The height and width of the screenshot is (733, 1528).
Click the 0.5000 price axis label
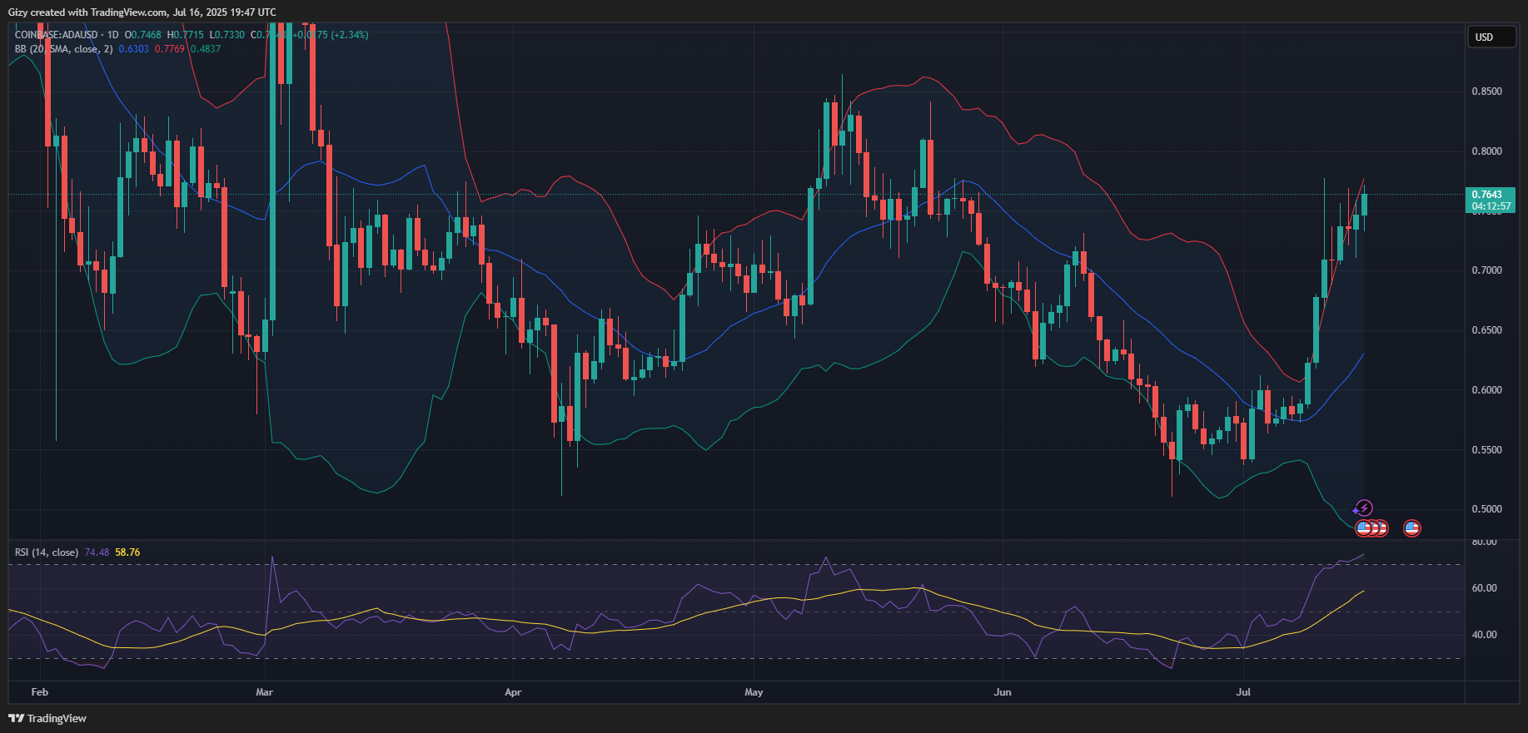tap(1487, 509)
